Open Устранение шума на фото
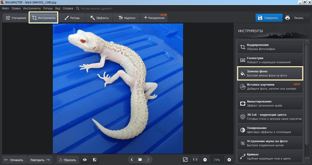Screen dimensions: 312x165 pos(270,143)
